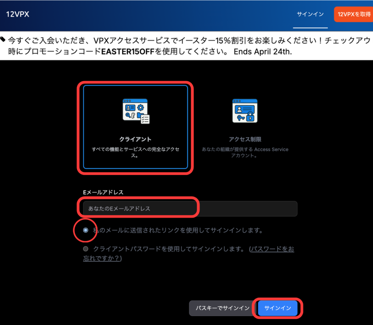Choose the クライアントパスワード sign-in radio button
This screenshot has height=325, width=373.
click(86, 249)
